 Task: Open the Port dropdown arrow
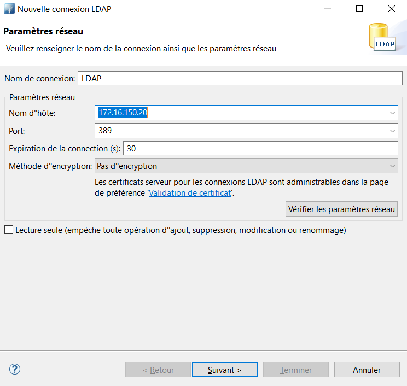pos(392,131)
